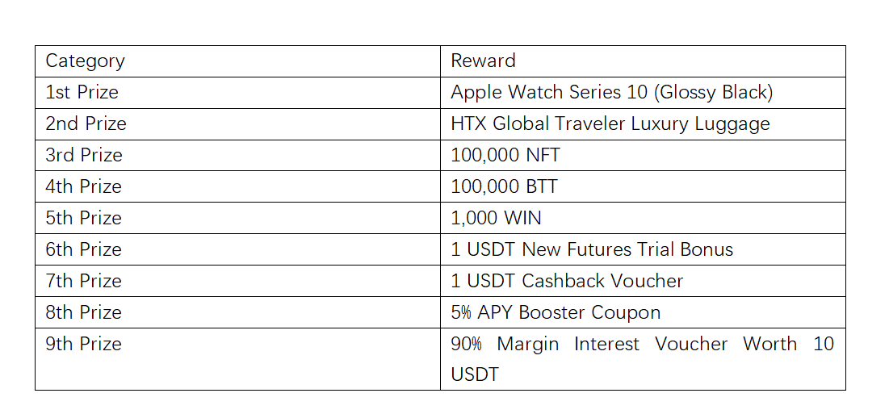Select the 6th Prize cell

click(x=84, y=250)
